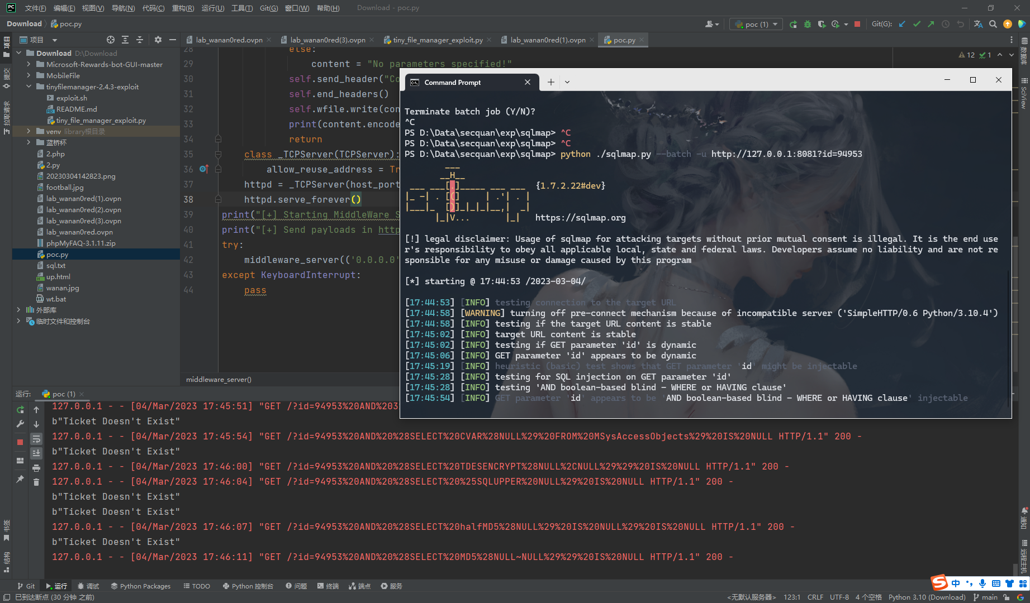Click the rerun poc icon in top toolbar
Screen dimensions: 1030x603
(793, 24)
